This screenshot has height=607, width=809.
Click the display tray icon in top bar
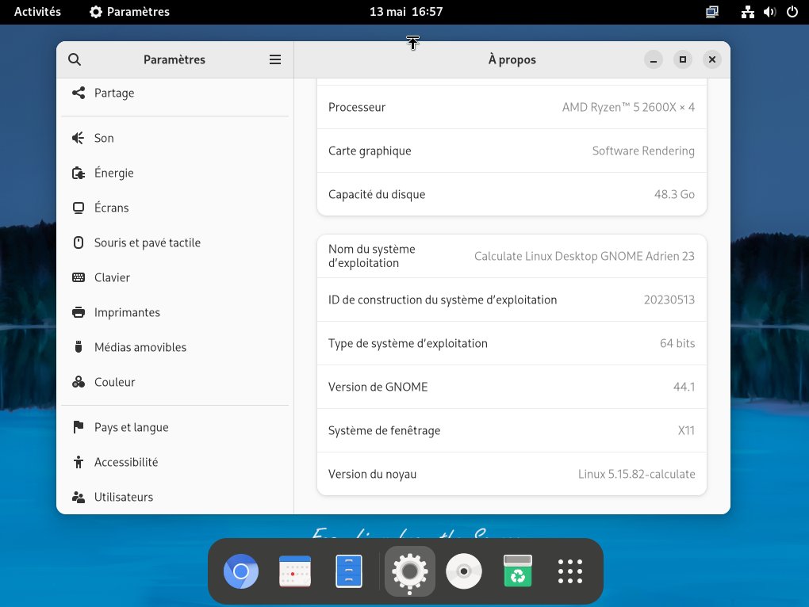[x=712, y=12]
